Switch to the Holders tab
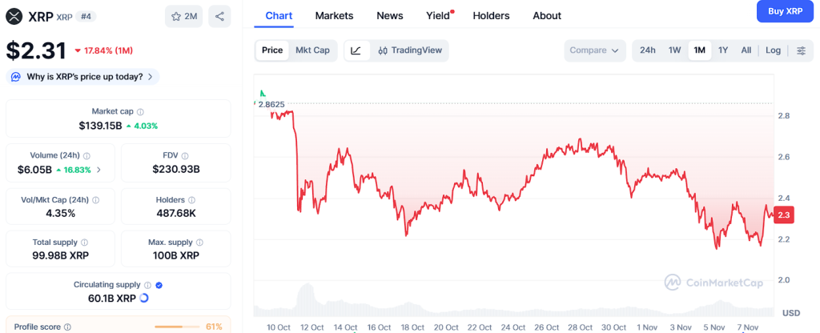Image resolution: width=820 pixels, height=333 pixels. coord(491,16)
